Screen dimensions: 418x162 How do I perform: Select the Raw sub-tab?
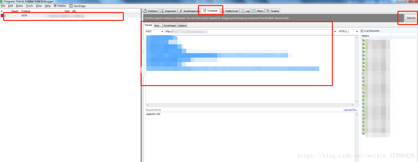(x=157, y=25)
